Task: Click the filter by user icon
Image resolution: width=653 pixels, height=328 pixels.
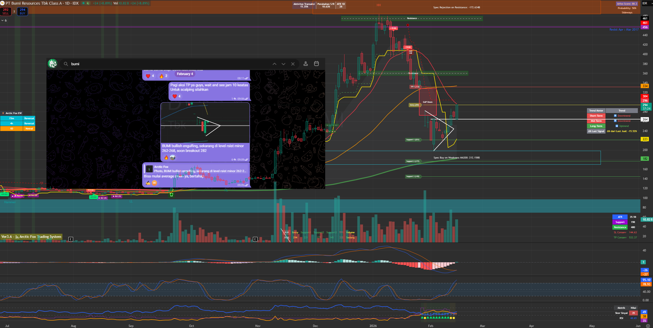Action: click(305, 64)
